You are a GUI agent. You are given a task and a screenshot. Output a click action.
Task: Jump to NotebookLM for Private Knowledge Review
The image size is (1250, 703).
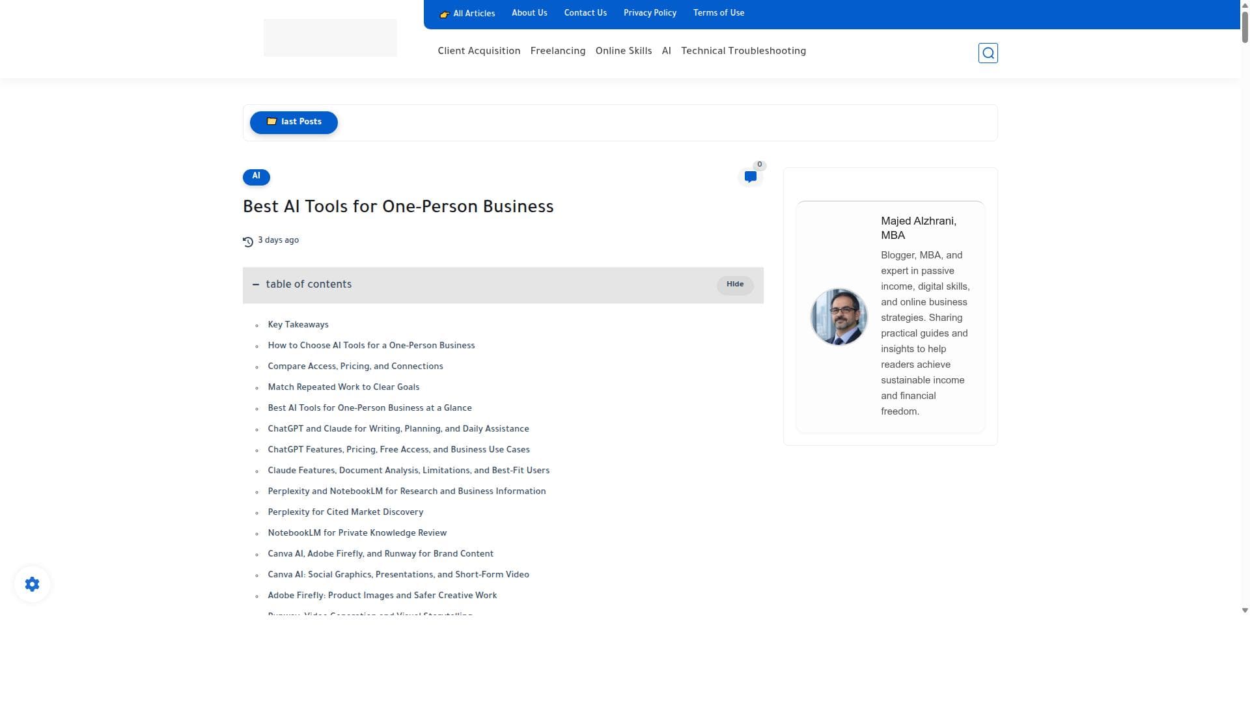click(357, 533)
